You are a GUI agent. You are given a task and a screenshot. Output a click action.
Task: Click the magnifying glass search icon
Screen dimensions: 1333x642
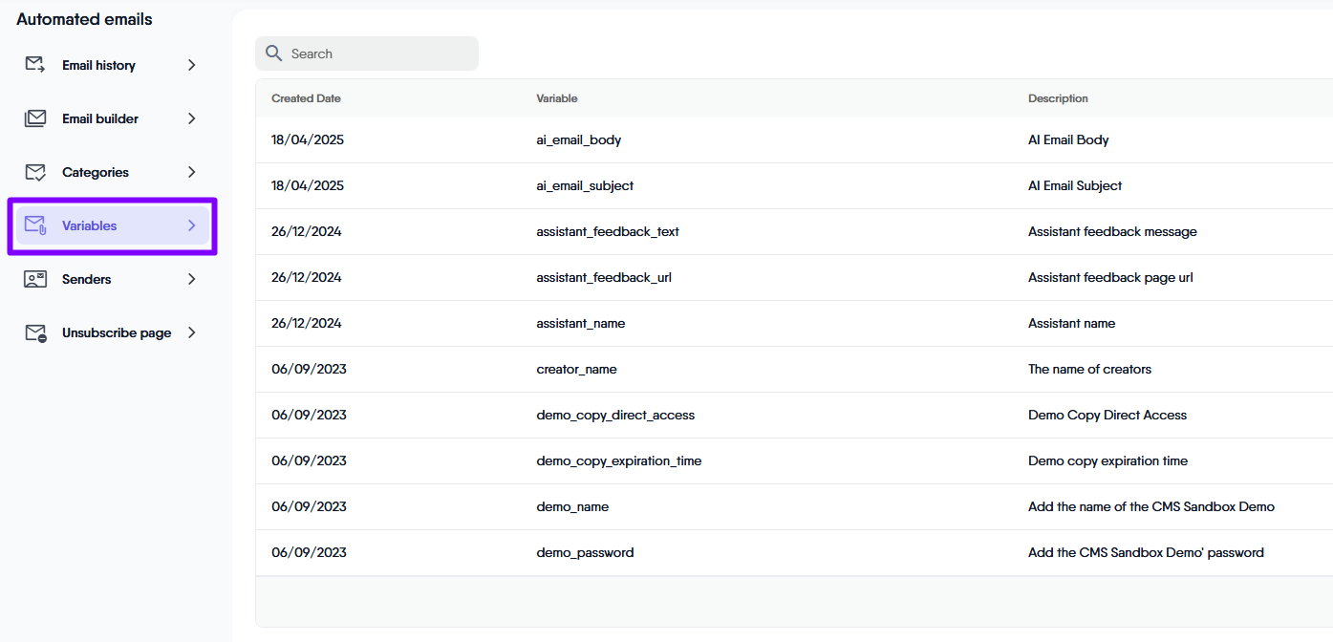pos(274,53)
